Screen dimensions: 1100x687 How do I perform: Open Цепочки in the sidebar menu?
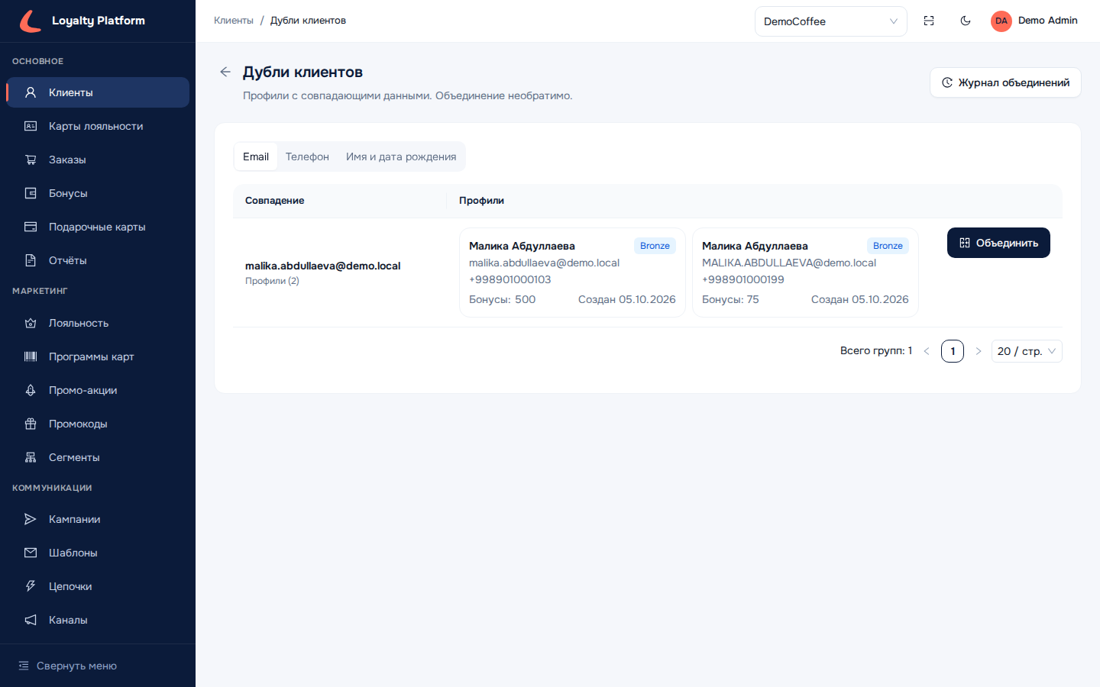point(98,586)
